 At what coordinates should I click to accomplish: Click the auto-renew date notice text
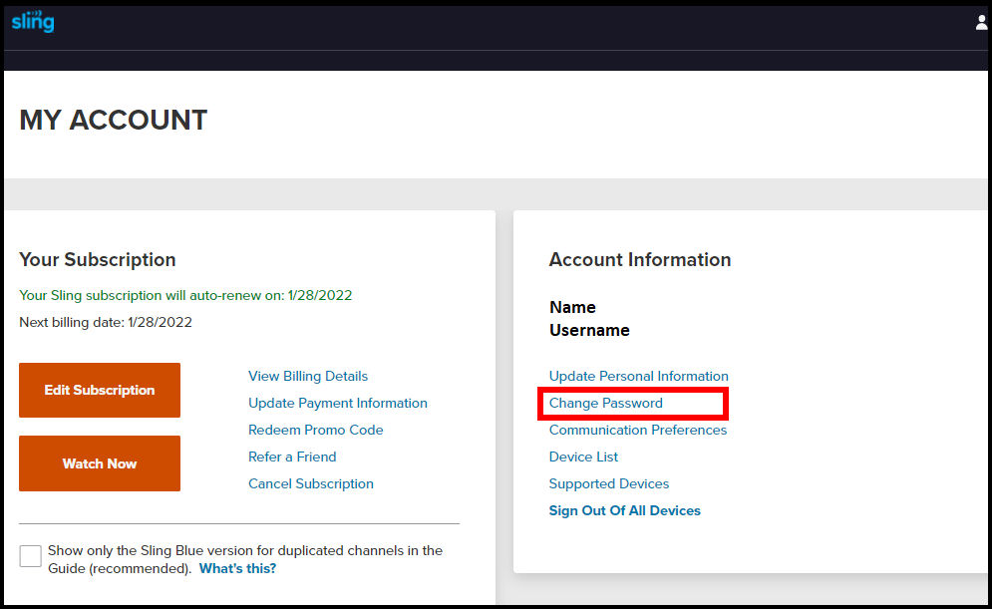[185, 295]
